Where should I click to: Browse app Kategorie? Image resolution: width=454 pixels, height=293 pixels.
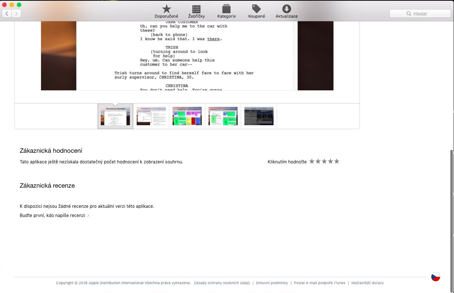[x=226, y=11]
